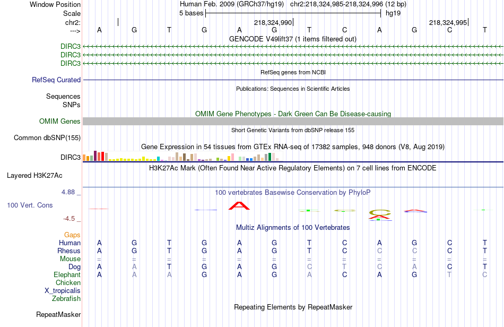Screen dimensions: 504x327
Task: Open Publications: Sequences in Scientific Articles title
Action: click(x=293, y=89)
